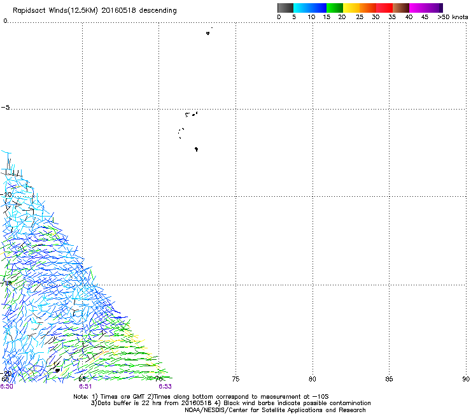Click latitude axis label -5
The image size is (471, 414).
coord(6,108)
